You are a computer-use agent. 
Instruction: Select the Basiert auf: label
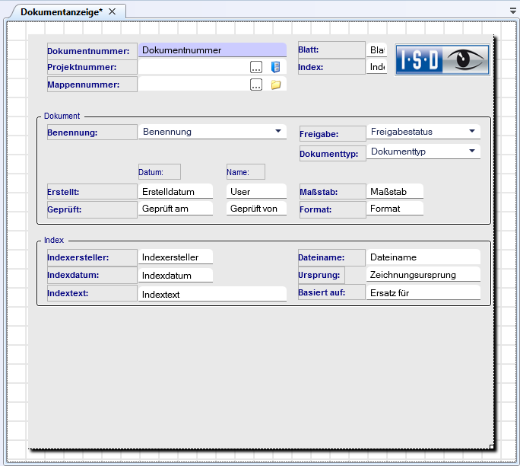tap(331, 292)
